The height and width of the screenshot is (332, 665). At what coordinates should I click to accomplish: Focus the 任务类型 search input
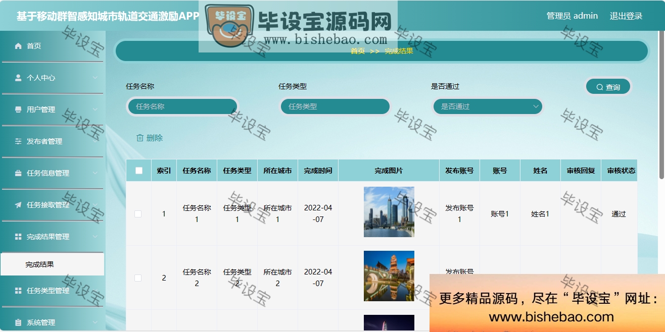coord(335,106)
